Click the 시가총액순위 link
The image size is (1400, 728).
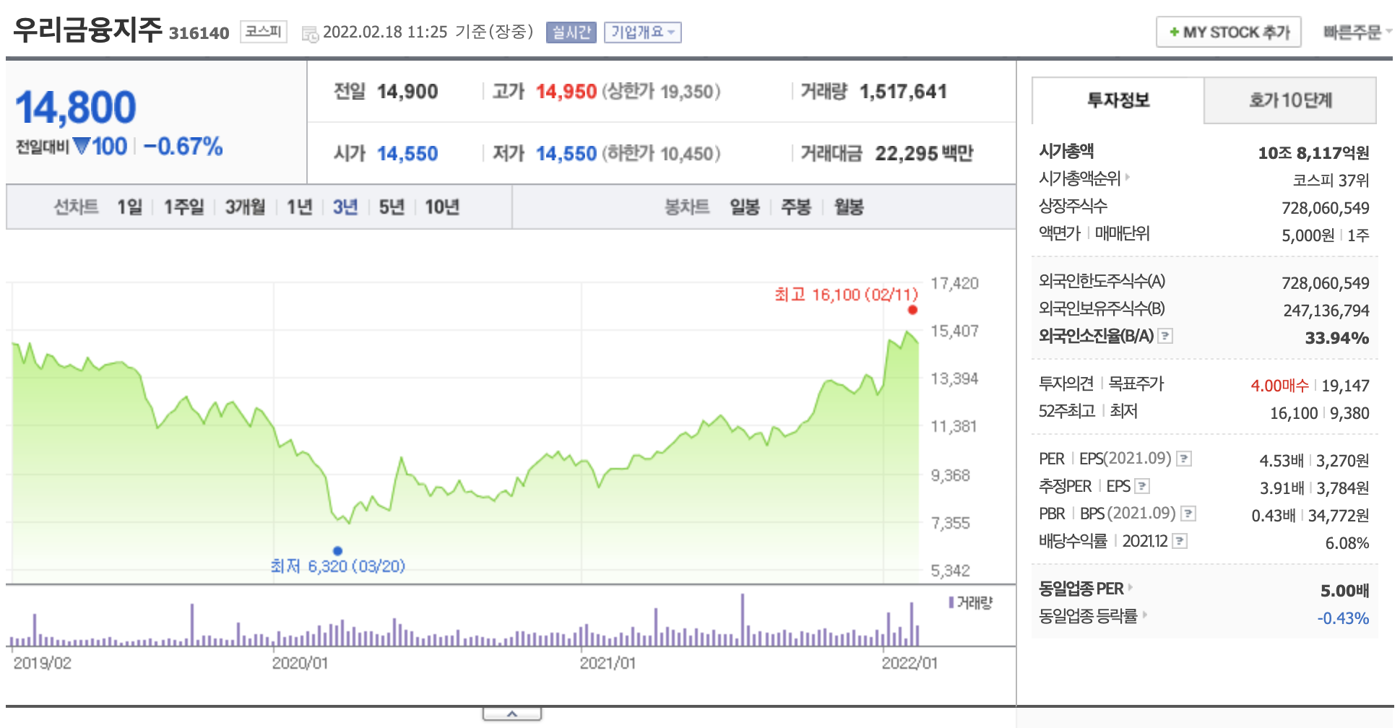coord(1079,178)
